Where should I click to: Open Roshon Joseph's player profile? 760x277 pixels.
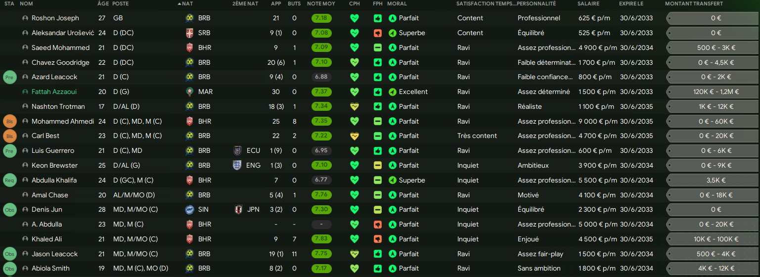tap(55, 18)
